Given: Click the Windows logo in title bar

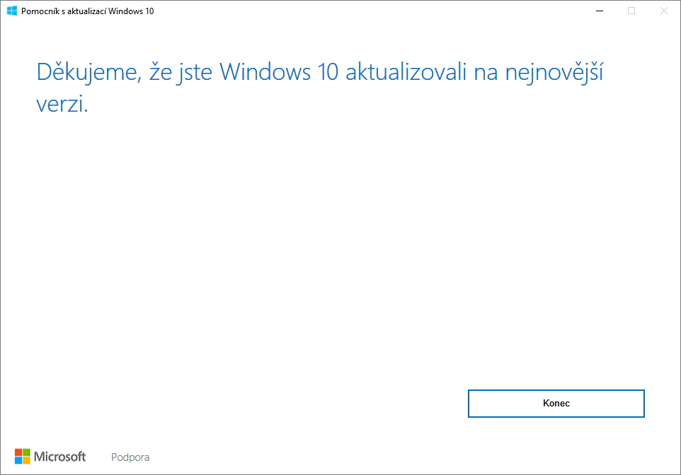Looking at the screenshot, I should 12,11.
